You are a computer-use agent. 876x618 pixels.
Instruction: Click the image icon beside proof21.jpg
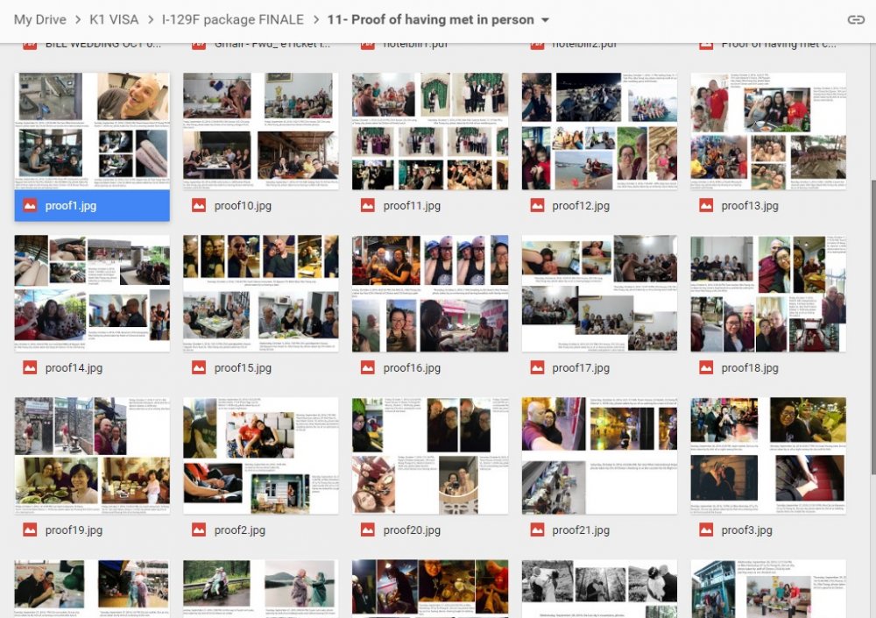pos(537,530)
